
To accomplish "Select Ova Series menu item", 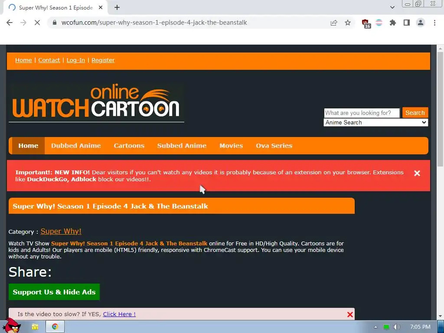I will [x=274, y=146].
